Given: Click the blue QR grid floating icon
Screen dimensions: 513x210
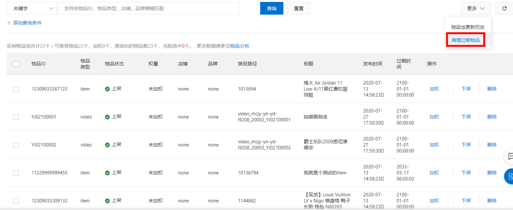Looking at the screenshot, I should tap(509, 177).
